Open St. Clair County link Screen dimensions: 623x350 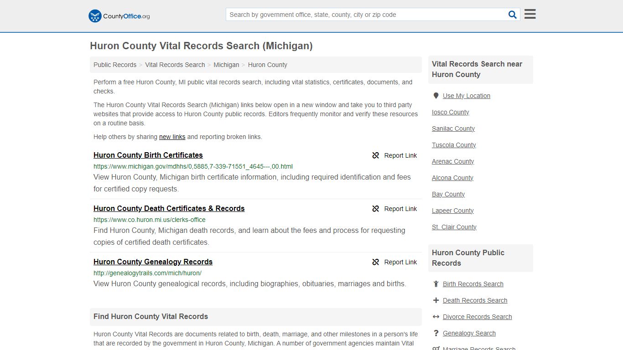[454, 227]
